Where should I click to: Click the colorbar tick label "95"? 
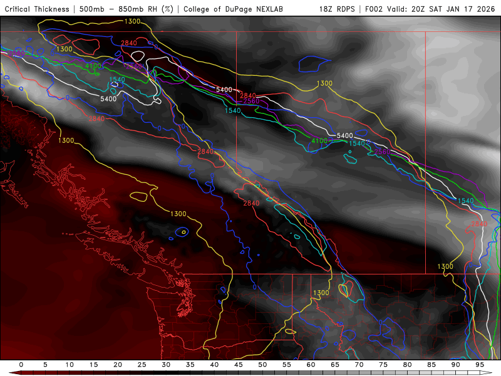[x=480, y=365]
